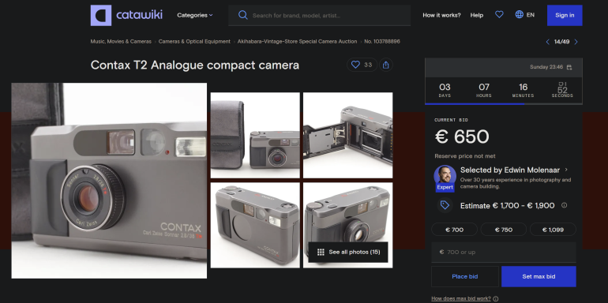Open the main Contax T2 front photo
The height and width of the screenshot is (303, 608).
[x=109, y=181]
